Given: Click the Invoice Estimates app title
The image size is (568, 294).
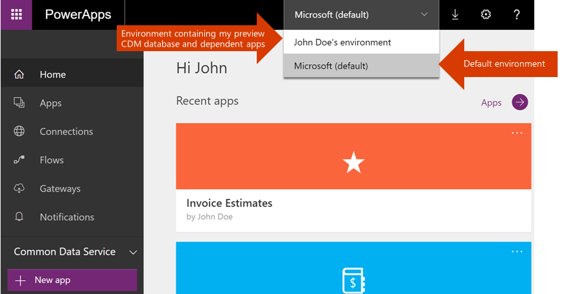Looking at the screenshot, I should (x=230, y=203).
